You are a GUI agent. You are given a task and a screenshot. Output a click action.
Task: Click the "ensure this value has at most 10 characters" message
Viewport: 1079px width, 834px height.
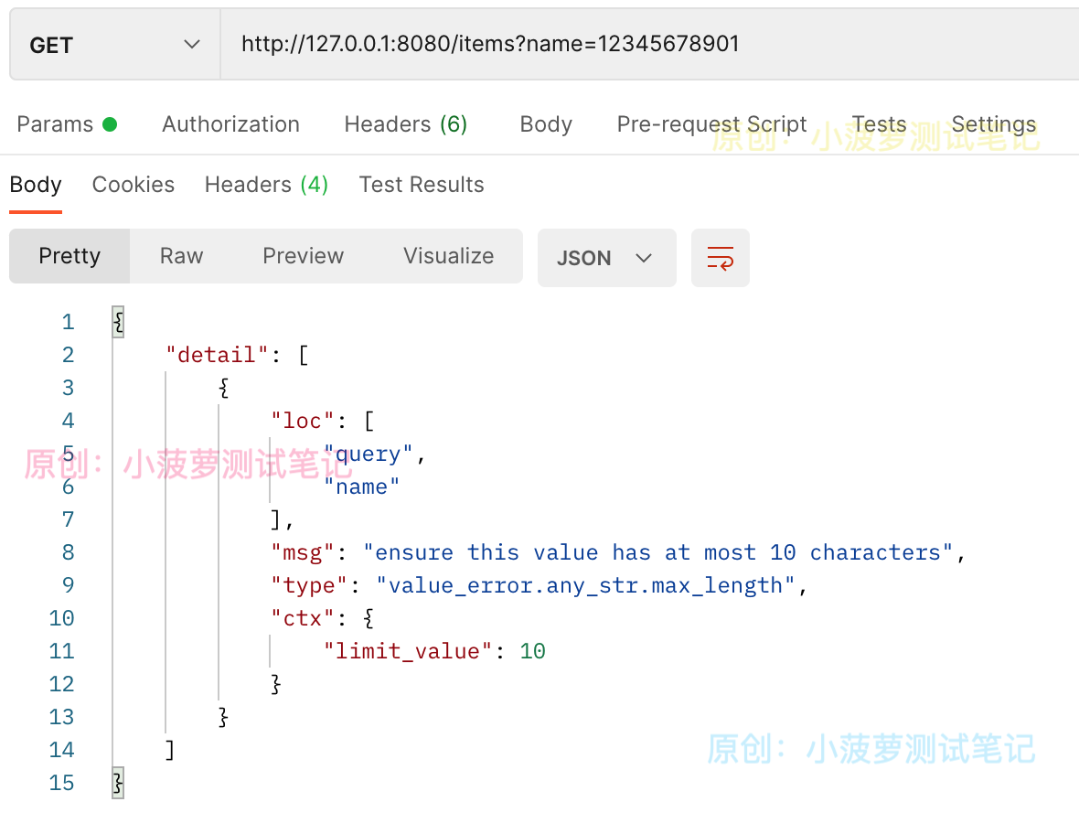[x=657, y=552]
